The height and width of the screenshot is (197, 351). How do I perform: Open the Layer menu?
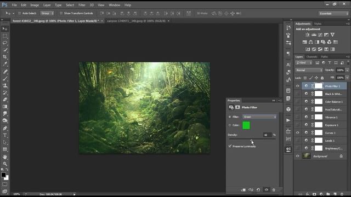pyautogui.click(x=47, y=5)
